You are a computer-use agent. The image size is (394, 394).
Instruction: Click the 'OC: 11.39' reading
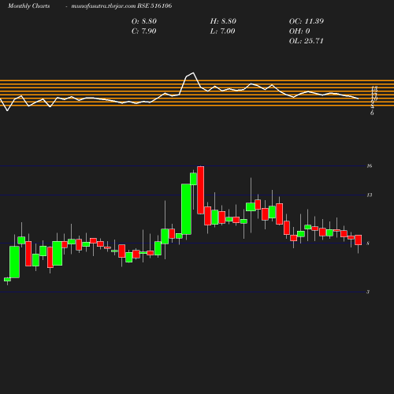(x=307, y=21)
